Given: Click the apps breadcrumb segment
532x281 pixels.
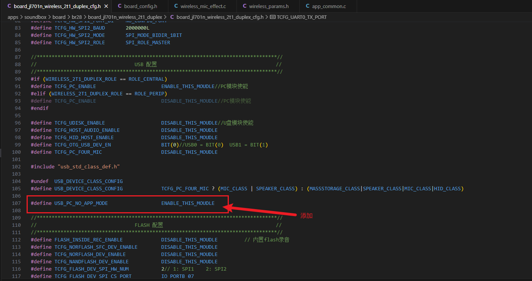Looking at the screenshot, I should coord(13,17).
